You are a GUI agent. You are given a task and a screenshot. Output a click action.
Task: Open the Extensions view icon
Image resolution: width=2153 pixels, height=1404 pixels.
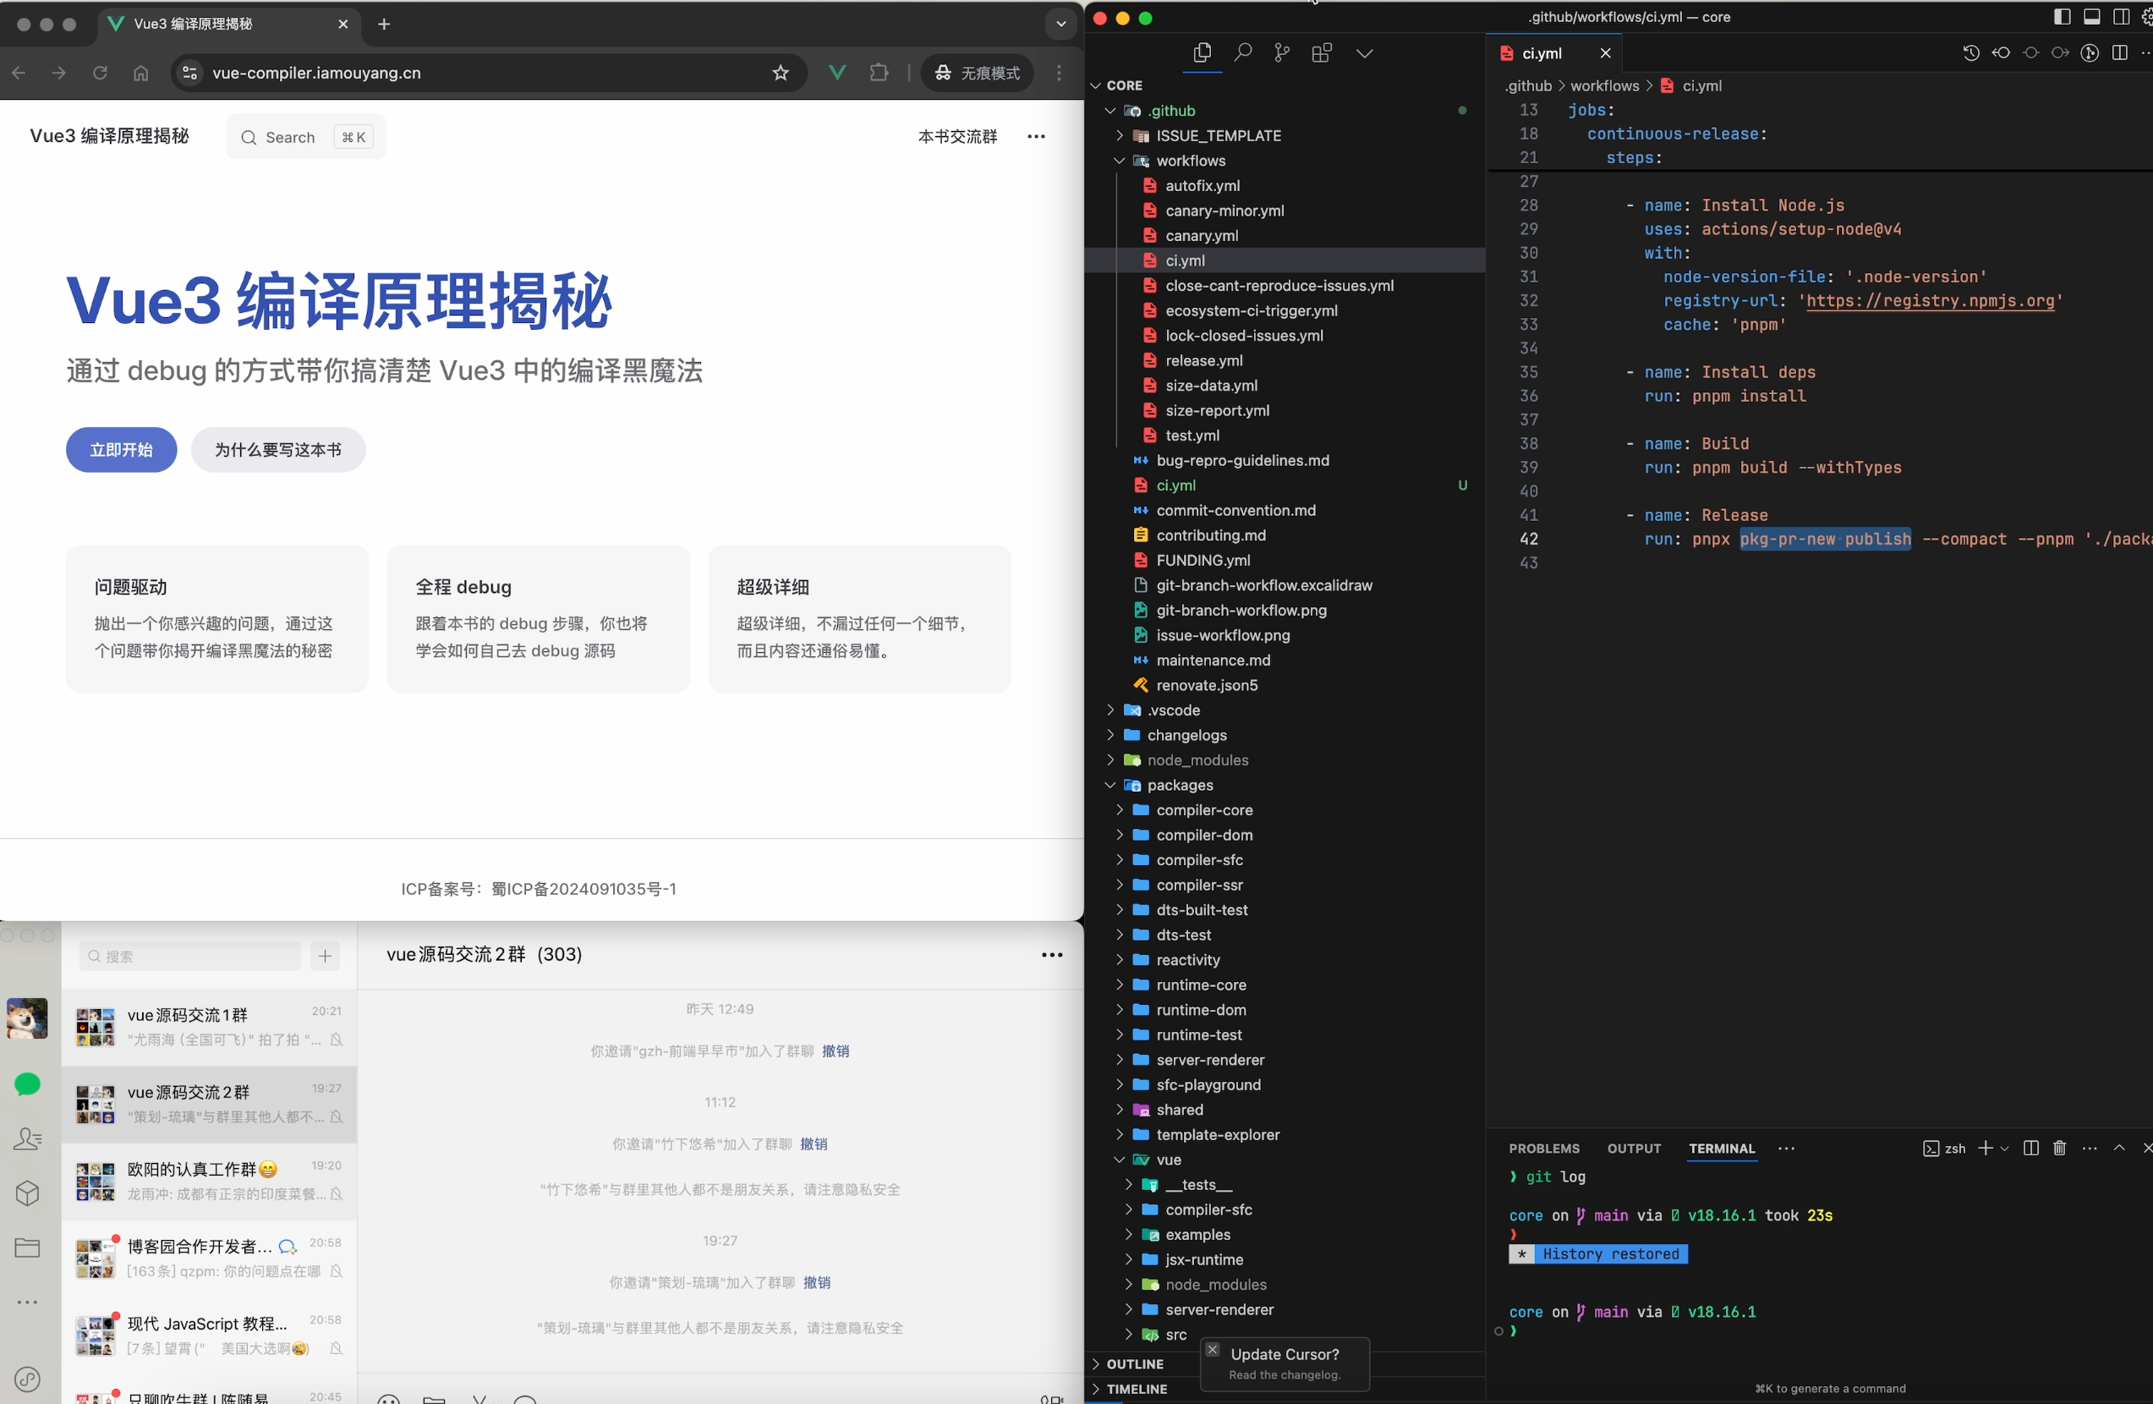point(1322,53)
